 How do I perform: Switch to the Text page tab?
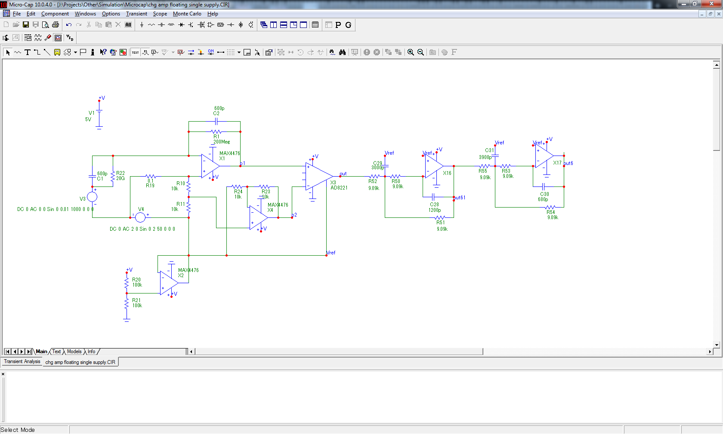click(56, 351)
